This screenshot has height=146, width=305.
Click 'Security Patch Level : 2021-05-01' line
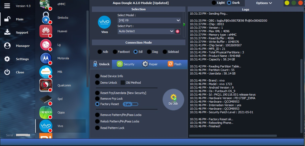point(221,112)
